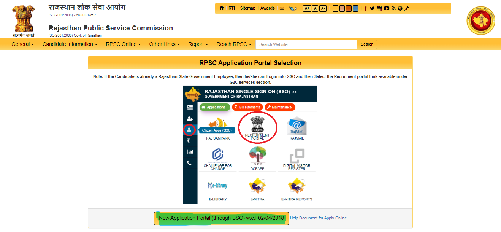Select the light yellow theme swatch
This screenshot has height=232, width=501.
point(335,8)
